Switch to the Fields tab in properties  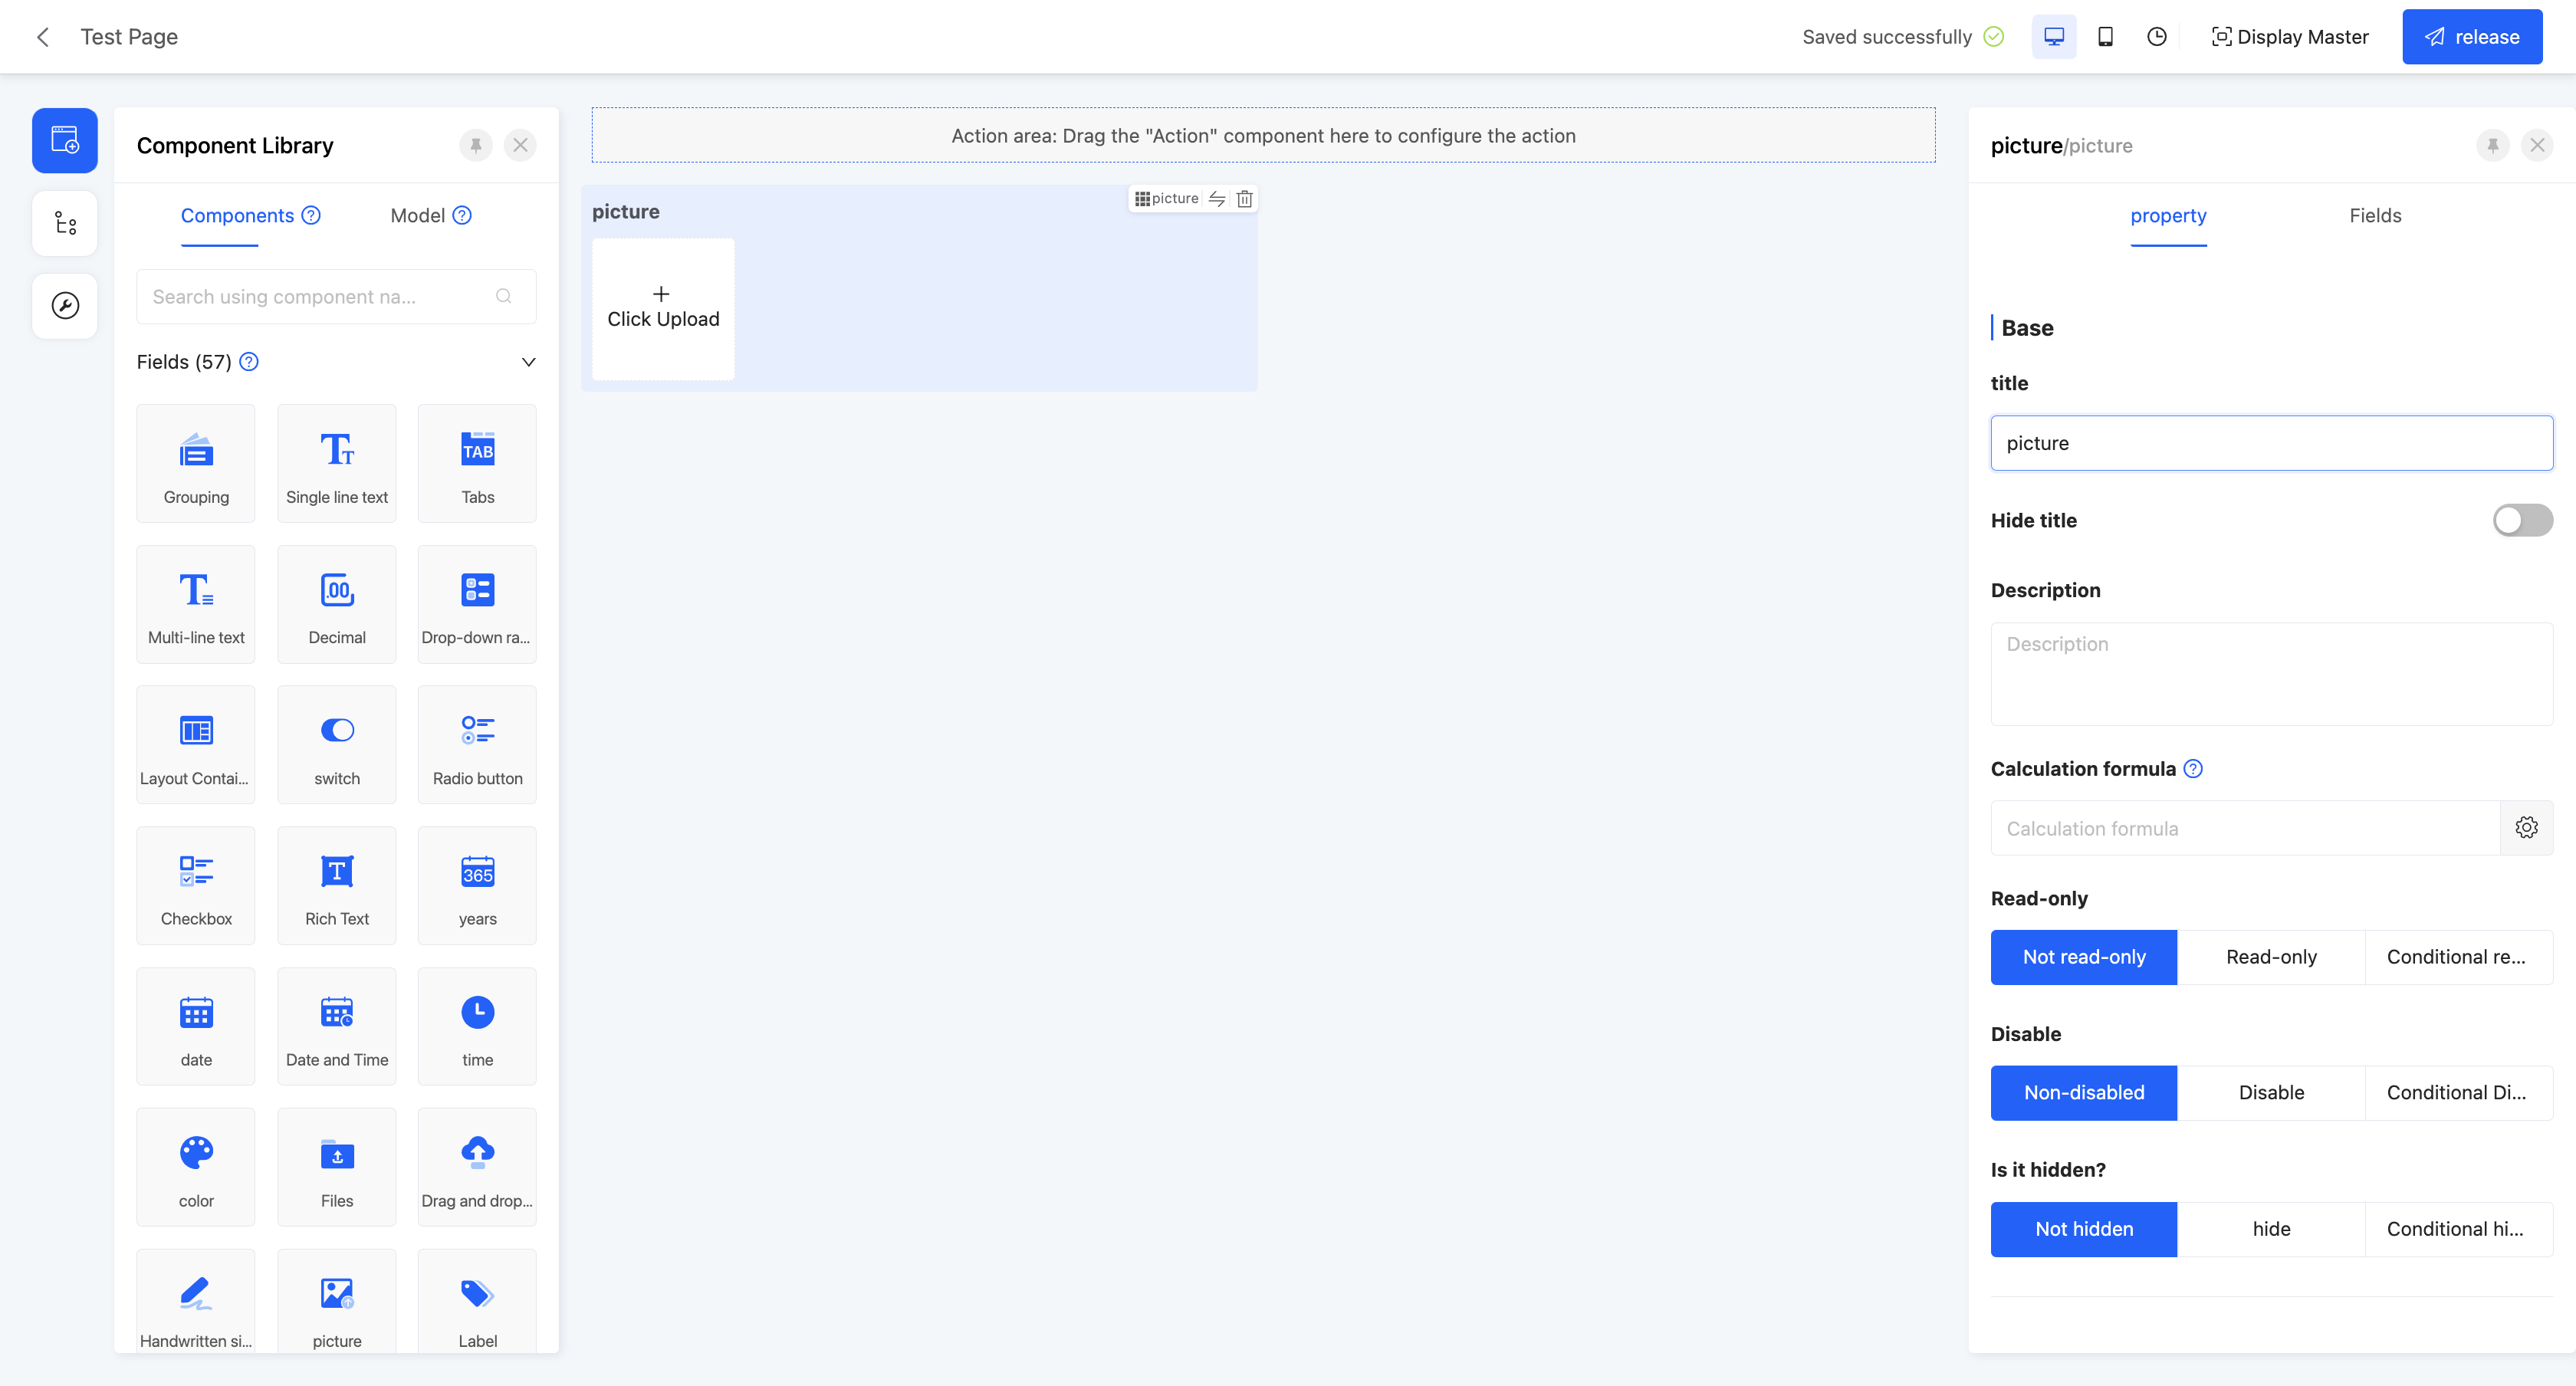[x=2374, y=216]
